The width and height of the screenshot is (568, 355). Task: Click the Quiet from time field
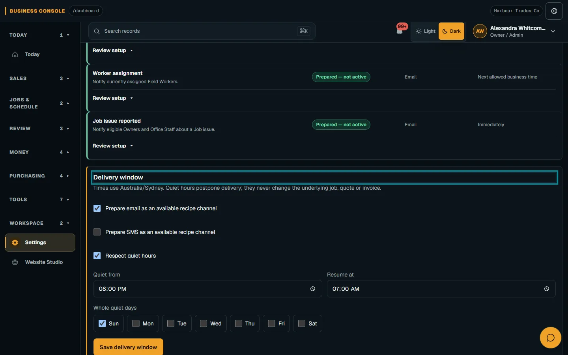pos(207,289)
